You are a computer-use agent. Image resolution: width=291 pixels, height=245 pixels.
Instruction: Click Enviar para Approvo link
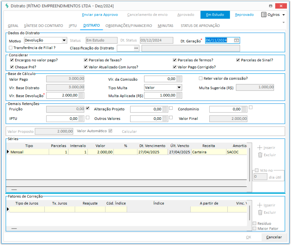pyautogui.click(x=100, y=15)
